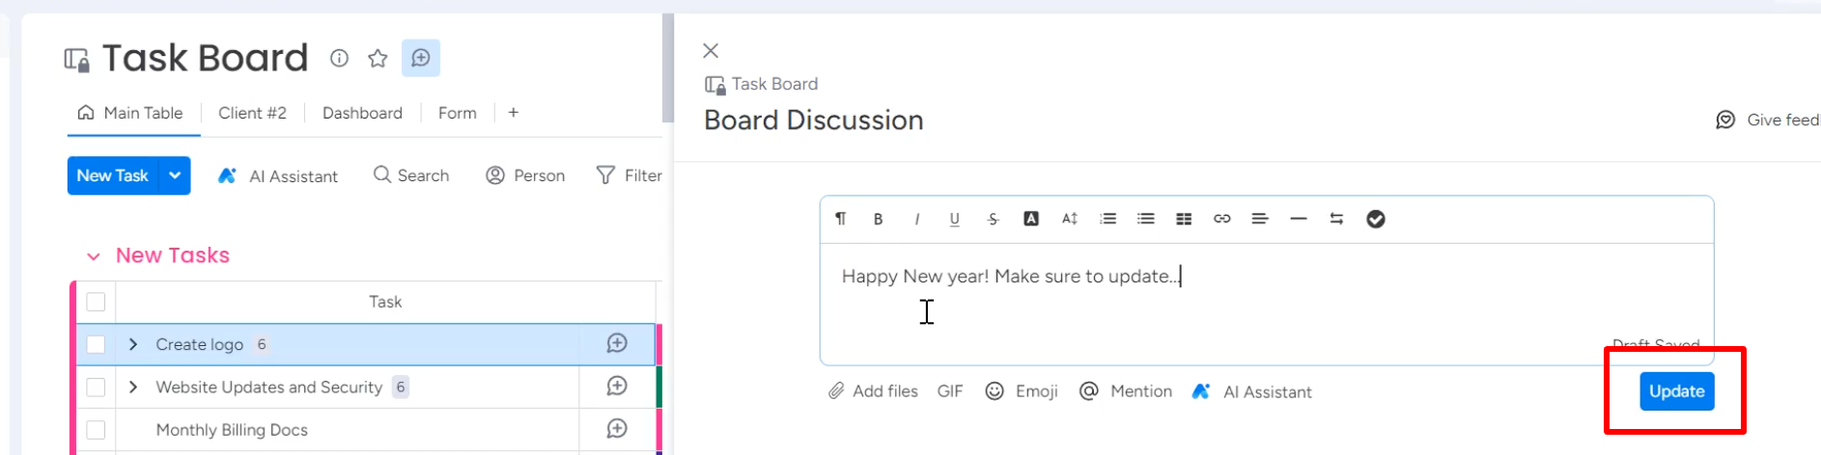
Task: Check the Create logo row checkbox
Action: point(96,344)
